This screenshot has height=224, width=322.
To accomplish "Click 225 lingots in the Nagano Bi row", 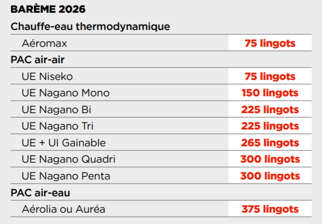I will (270, 110).
